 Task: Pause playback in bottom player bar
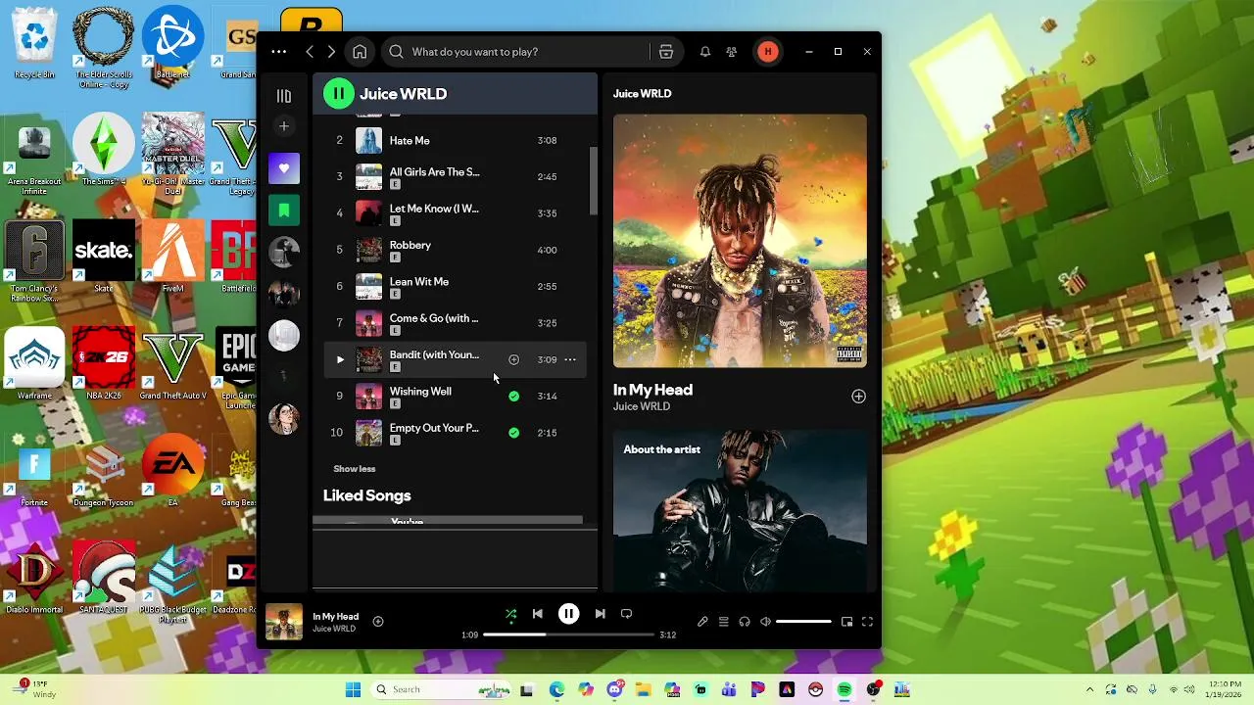[x=568, y=614]
